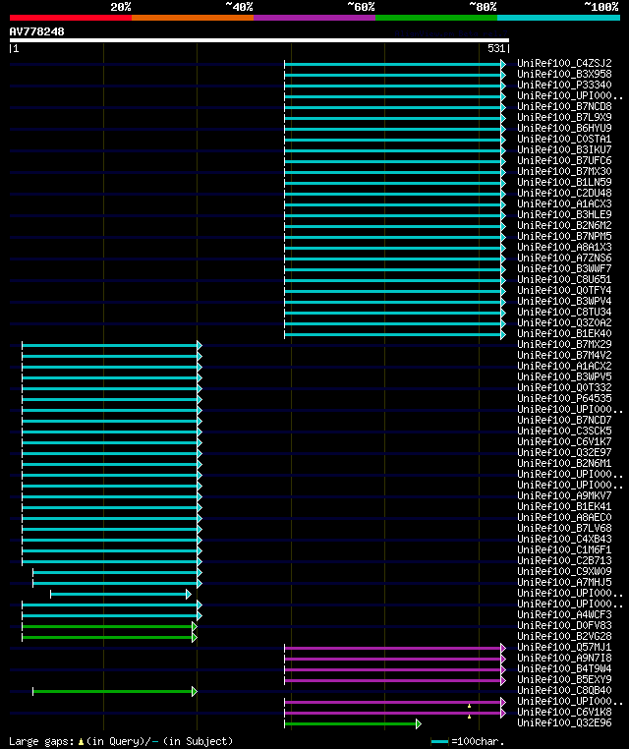Open hit UniRef100_B3X958
The width and height of the screenshot is (629, 749).
pos(564,74)
